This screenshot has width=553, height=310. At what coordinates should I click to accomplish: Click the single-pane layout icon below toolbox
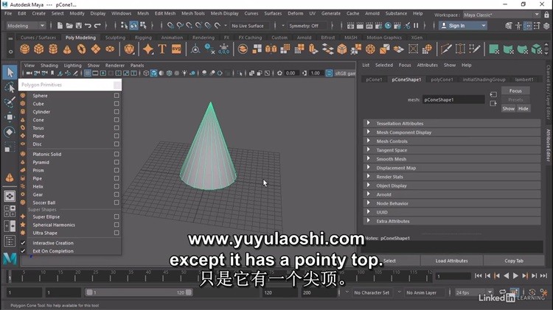[x=10, y=196]
